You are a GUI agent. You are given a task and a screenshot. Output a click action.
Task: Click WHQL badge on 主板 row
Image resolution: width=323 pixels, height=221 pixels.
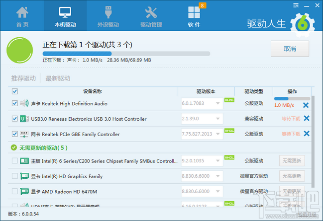pos(229,157)
